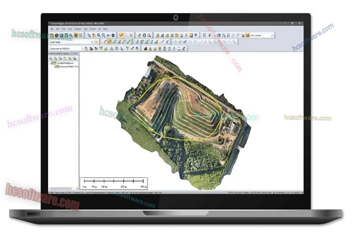This screenshot has height=235, width=353.
Task: Open the View menu
Action: tap(64, 29)
